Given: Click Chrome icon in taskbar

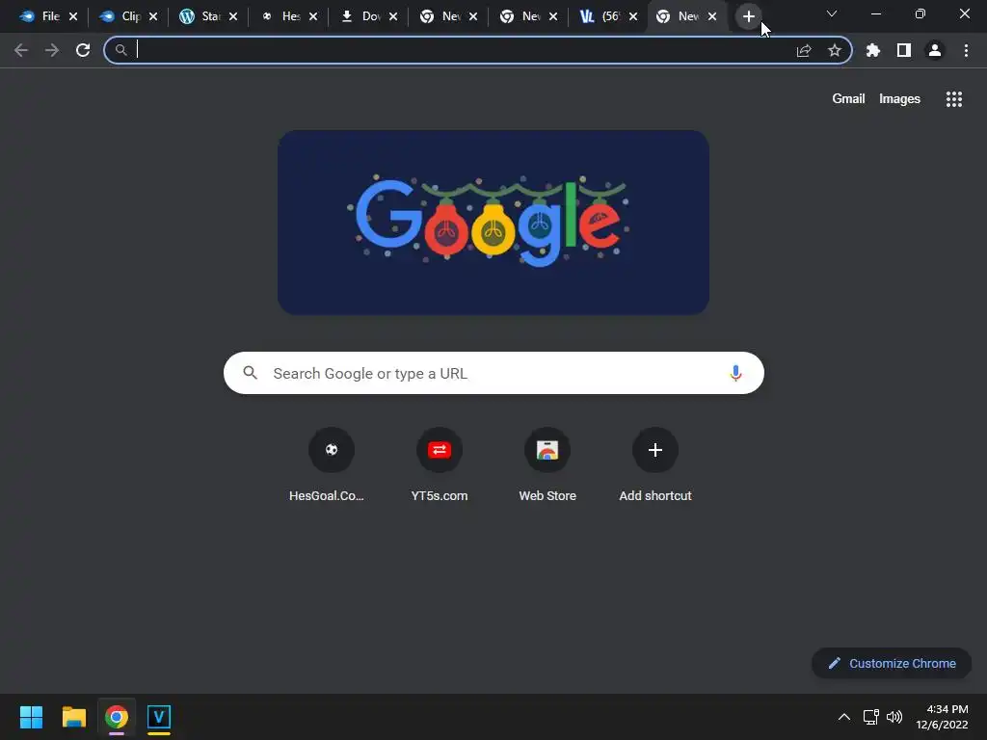Looking at the screenshot, I should click(x=117, y=717).
